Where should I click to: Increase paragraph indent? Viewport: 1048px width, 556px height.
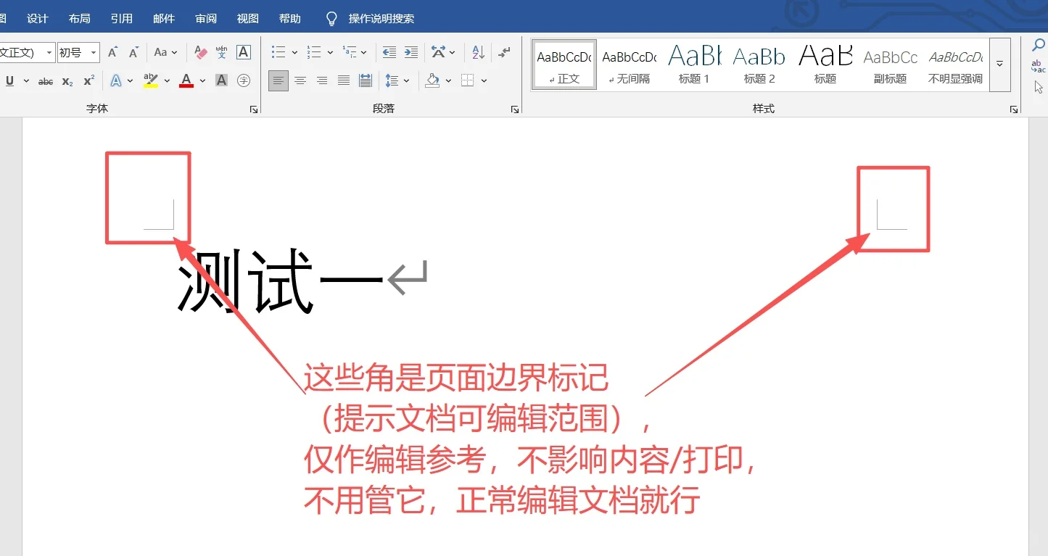tap(410, 51)
